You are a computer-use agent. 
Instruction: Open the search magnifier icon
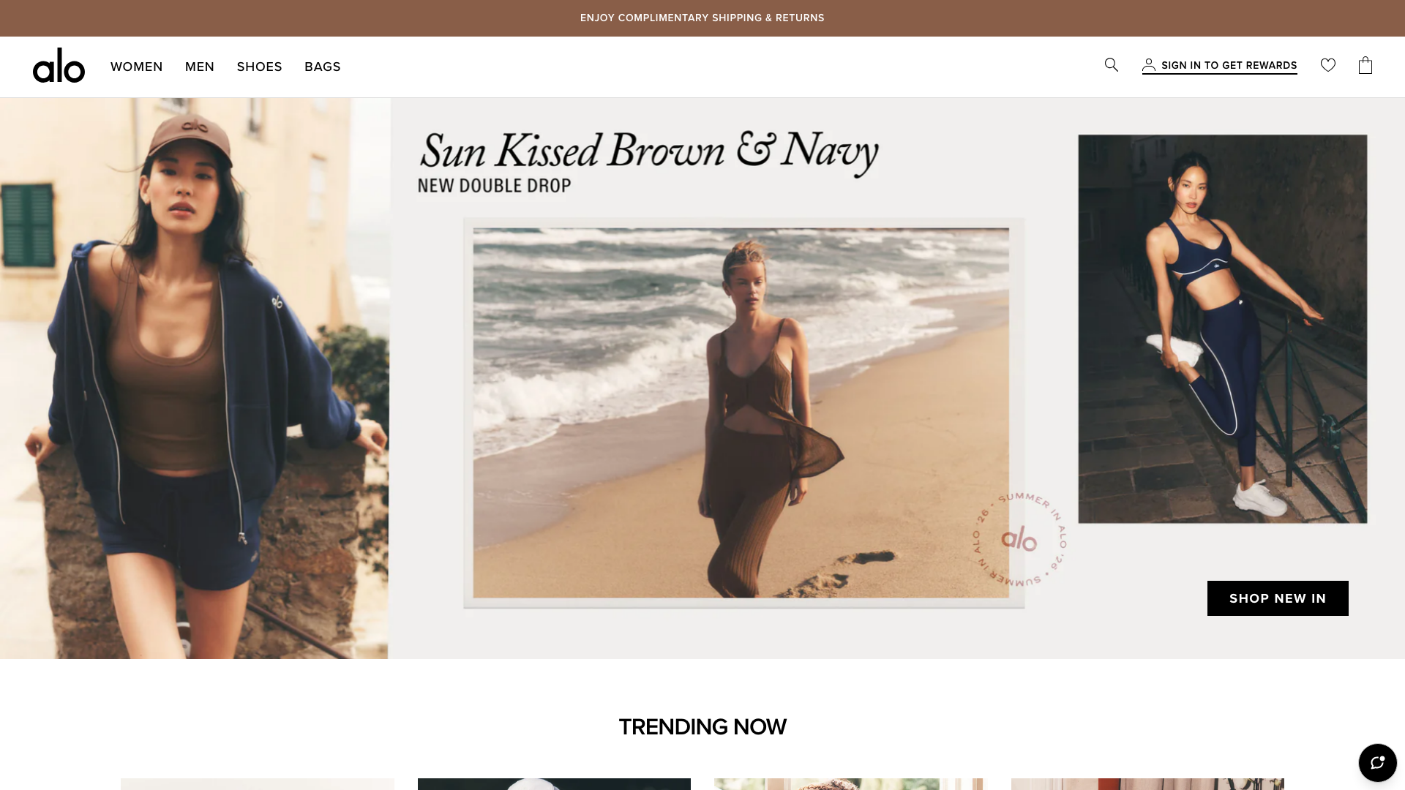(1111, 65)
